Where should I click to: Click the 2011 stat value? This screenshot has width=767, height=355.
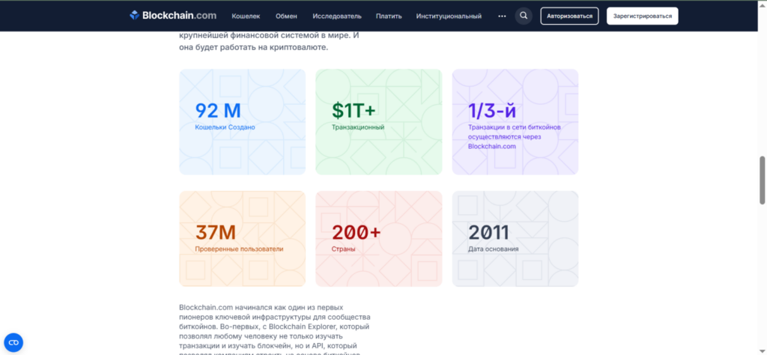pyautogui.click(x=488, y=232)
